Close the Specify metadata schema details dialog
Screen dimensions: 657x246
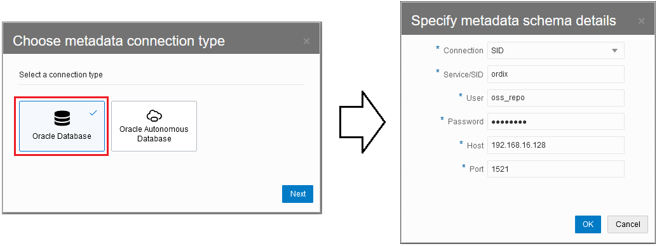[x=641, y=21]
